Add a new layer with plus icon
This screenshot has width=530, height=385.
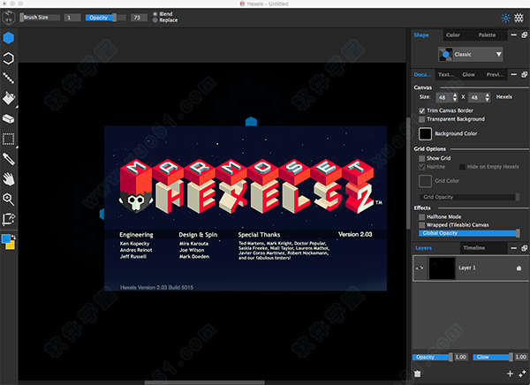510,374
